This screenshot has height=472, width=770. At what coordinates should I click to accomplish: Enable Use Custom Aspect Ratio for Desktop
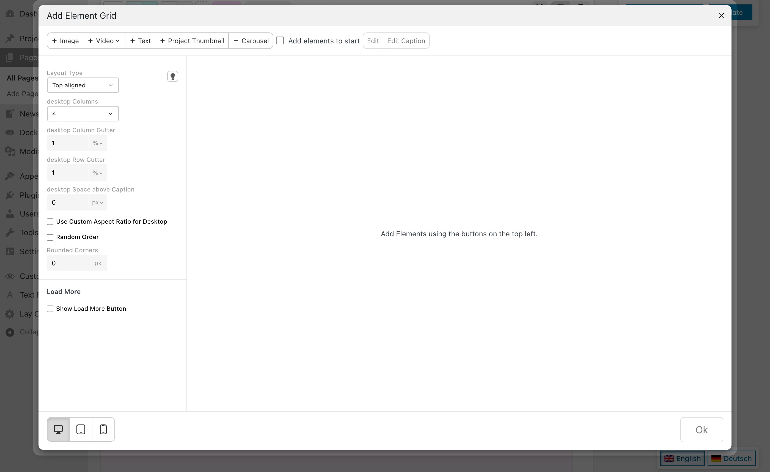coord(50,222)
